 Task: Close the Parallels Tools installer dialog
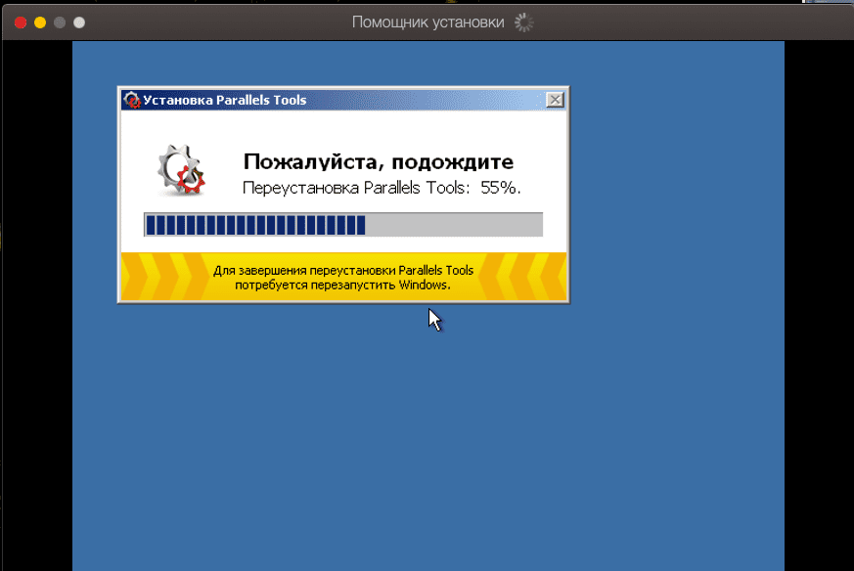tap(555, 100)
